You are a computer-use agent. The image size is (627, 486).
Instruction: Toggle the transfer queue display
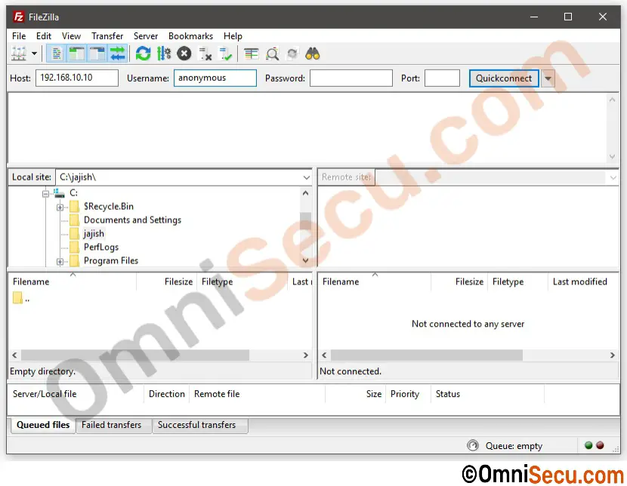pos(118,54)
